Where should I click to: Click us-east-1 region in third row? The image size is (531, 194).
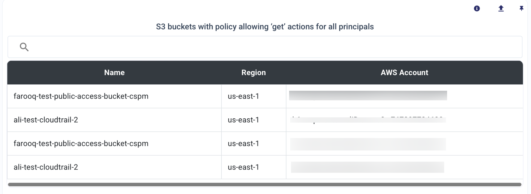click(x=243, y=143)
